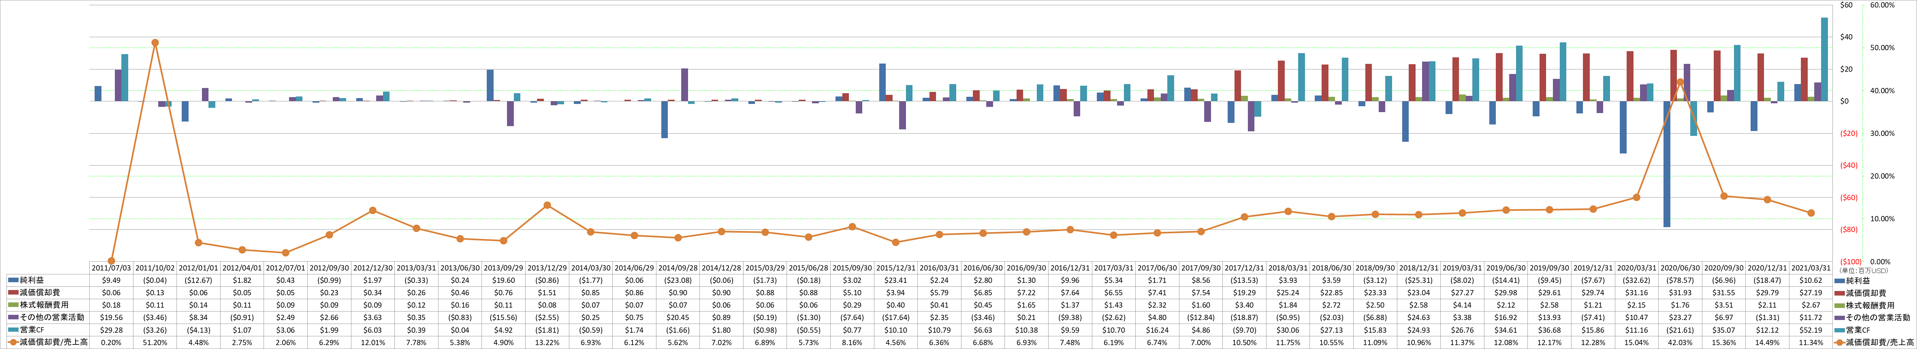Screen dimensions: 1917x349
Task: Click the long blue negative bar for 2020/06/30
Action: [x=1667, y=164]
